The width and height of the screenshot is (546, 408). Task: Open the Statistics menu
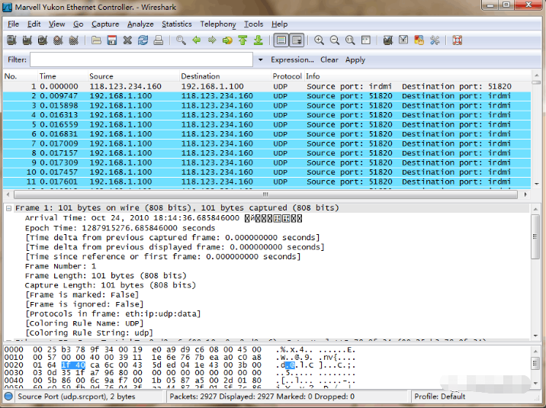pyautogui.click(x=177, y=24)
